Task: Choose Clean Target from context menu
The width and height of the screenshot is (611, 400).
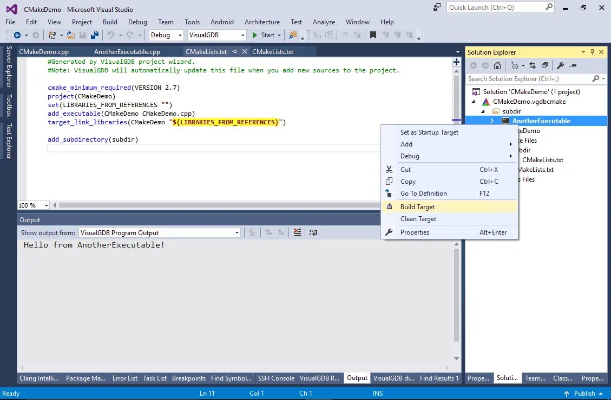Action: 450,219
